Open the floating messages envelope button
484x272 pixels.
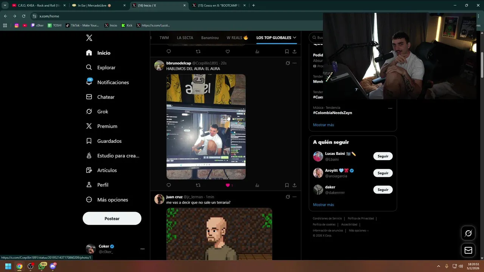click(x=468, y=250)
